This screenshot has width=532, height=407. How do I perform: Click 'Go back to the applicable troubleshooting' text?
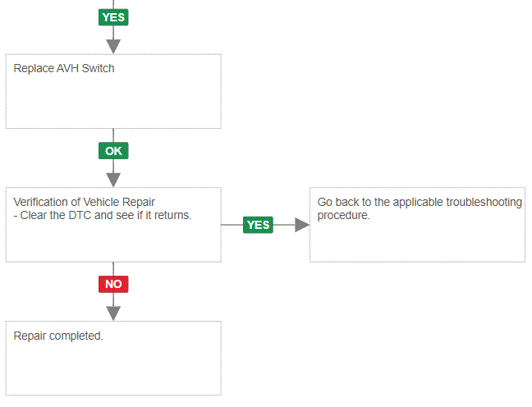(420, 202)
